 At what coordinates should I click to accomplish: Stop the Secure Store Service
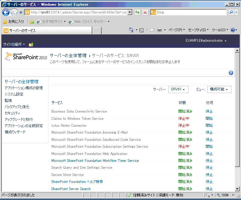click(209, 175)
